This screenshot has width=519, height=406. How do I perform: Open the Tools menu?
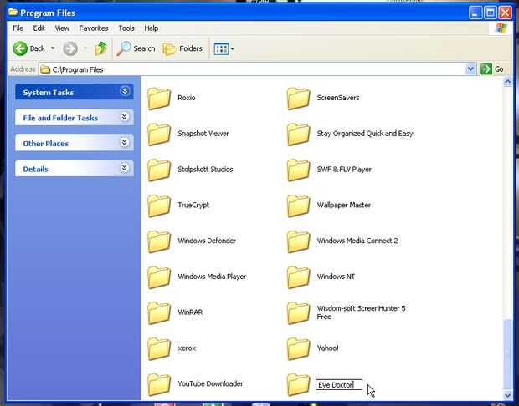click(126, 28)
